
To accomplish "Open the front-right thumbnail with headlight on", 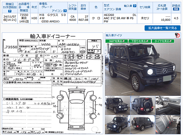I will point(117,105).
